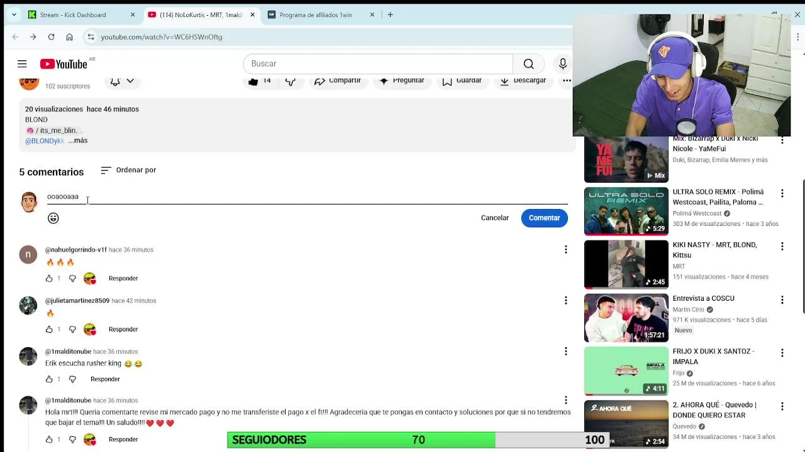Open the notification bell dropdown chevron
This screenshot has height=452, width=805.
(x=130, y=81)
